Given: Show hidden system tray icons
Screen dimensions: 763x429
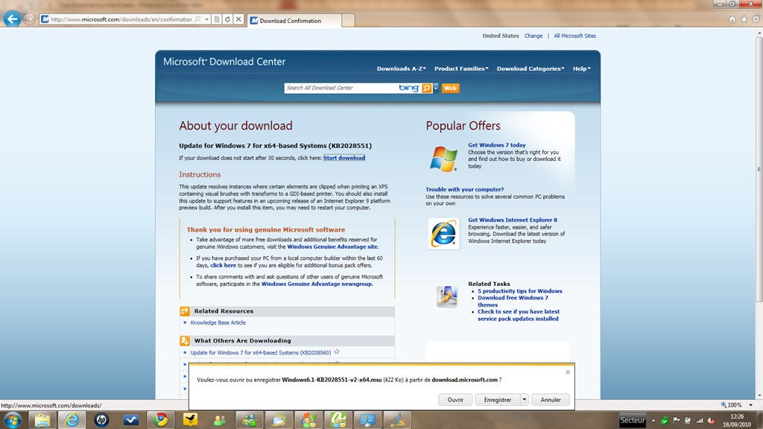Looking at the screenshot, I should click(653, 421).
